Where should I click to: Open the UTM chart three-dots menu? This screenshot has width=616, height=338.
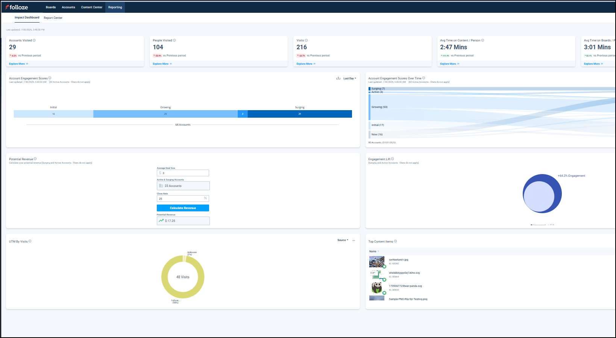(354, 240)
